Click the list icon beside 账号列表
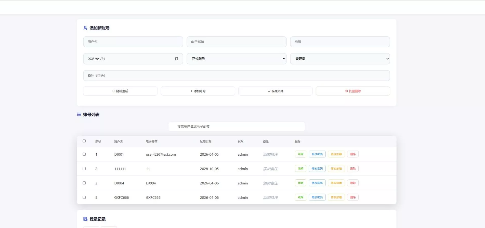The height and width of the screenshot is (228, 485). tap(79, 114)
